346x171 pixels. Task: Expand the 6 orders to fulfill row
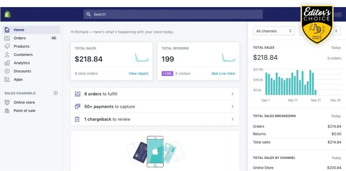155,94
